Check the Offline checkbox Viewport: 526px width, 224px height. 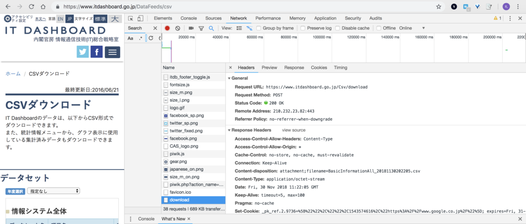coord(379,28)
